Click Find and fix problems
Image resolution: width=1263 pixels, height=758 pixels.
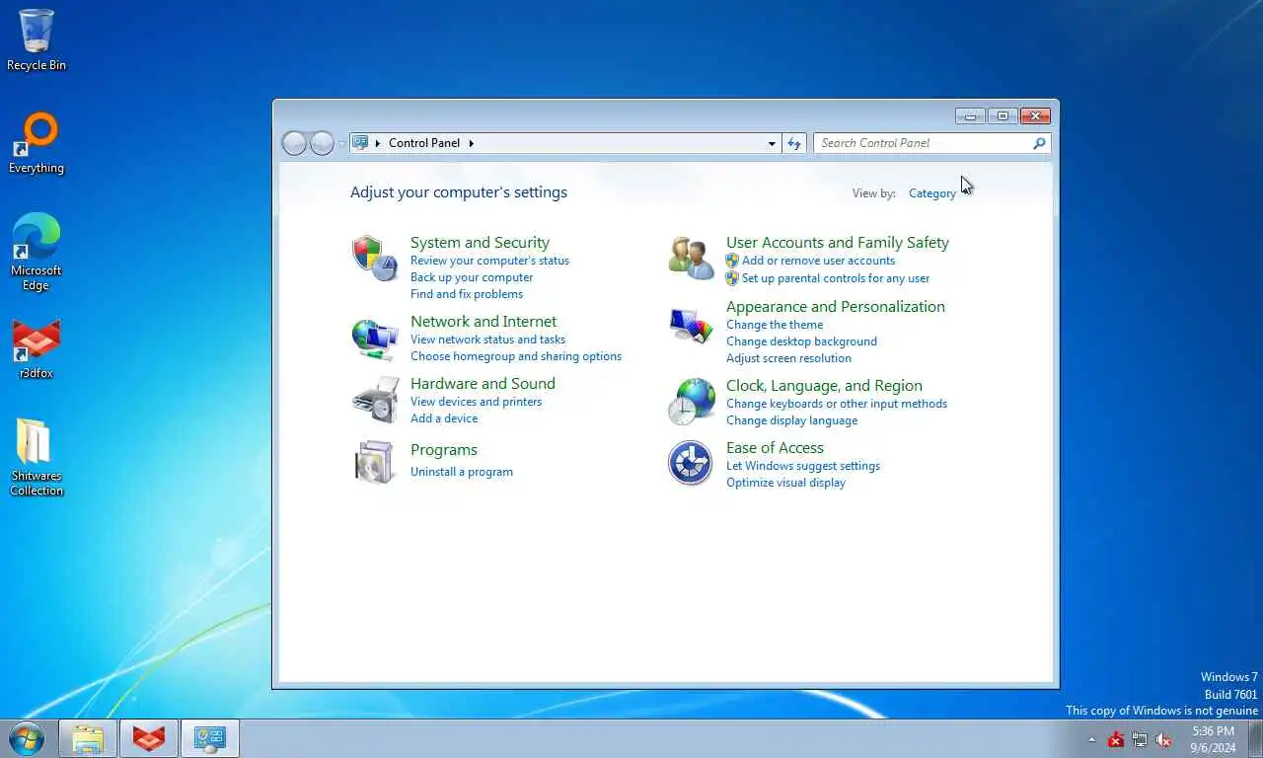467,294
